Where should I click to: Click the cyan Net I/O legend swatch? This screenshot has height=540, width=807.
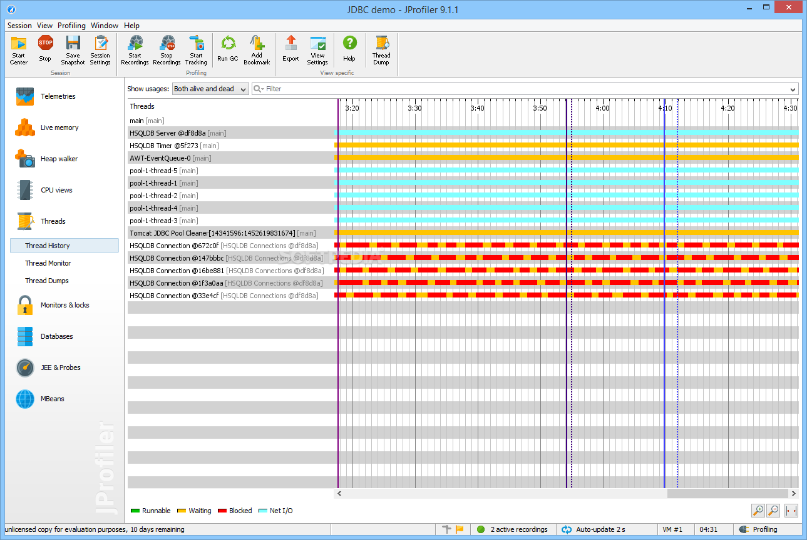263,511
